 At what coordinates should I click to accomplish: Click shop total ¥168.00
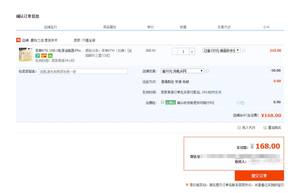pyautogui.click(x=271, y=115)
